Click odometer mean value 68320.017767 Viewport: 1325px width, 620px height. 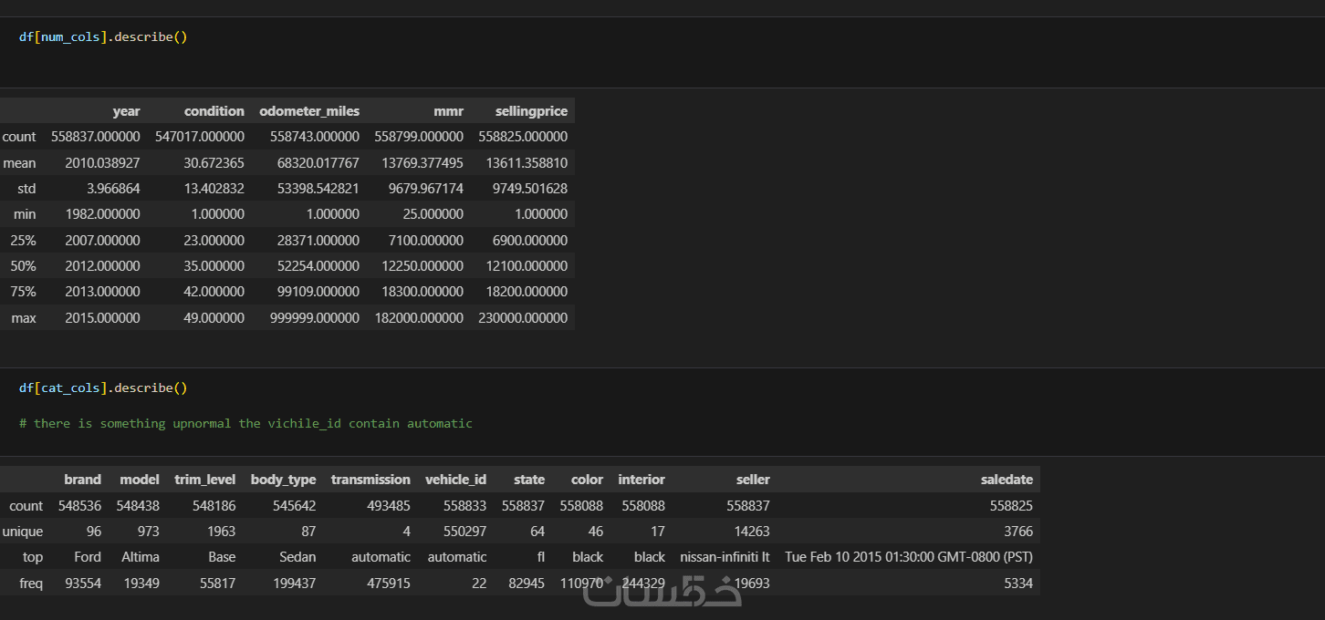[318, 163]
